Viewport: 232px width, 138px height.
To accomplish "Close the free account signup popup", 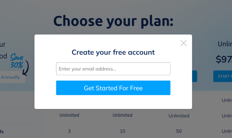I will pyautogui.click(x=183, y=43).
